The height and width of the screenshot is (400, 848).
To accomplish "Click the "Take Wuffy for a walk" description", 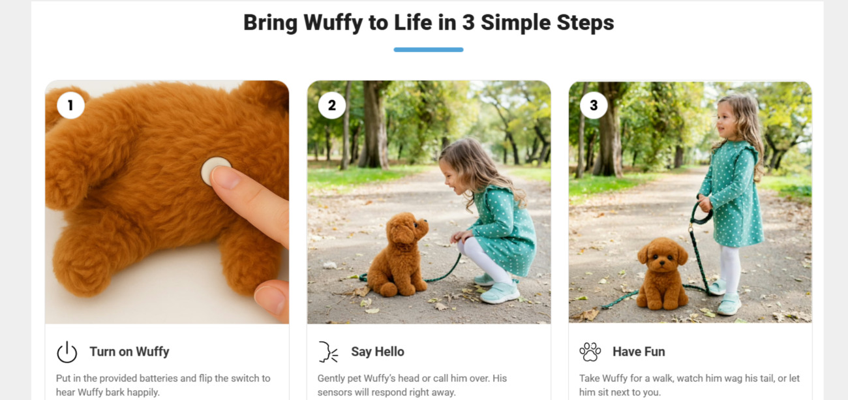I will (689, 385).
